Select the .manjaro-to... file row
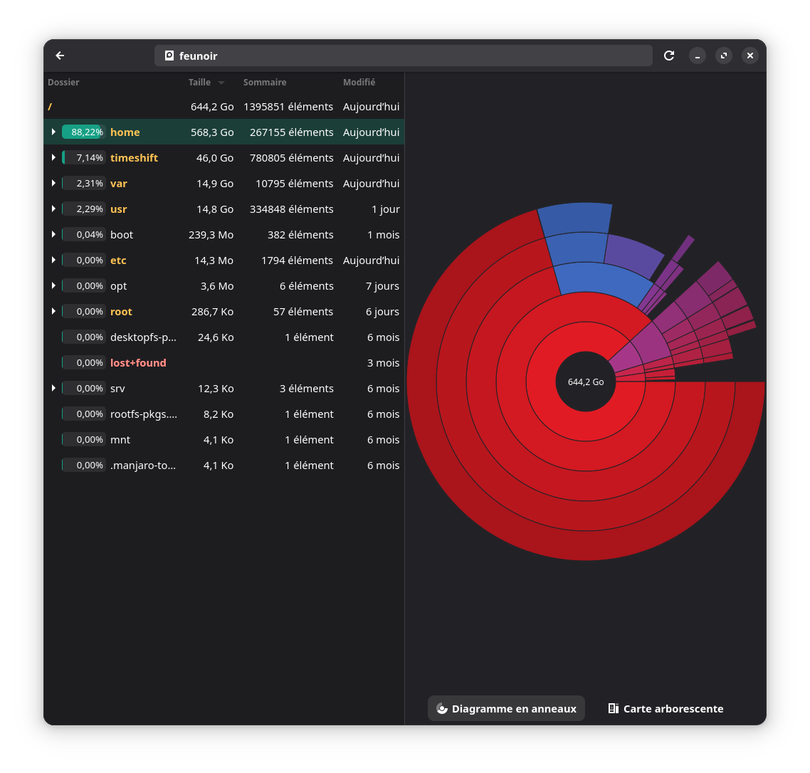The width and height of the screenshot is (810, 773). click(x=223, y=465)
